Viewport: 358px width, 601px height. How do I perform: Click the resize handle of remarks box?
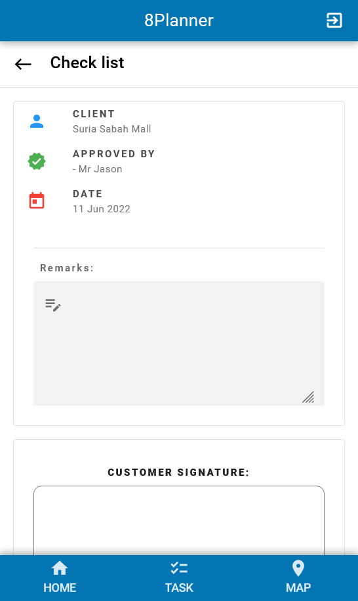(308, 397)
